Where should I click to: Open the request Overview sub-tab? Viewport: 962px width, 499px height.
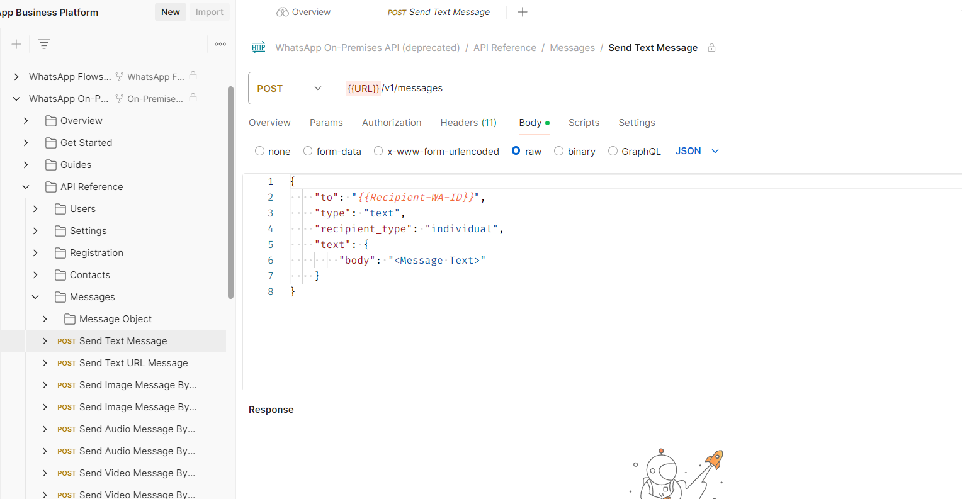click(x=269, y=123)
